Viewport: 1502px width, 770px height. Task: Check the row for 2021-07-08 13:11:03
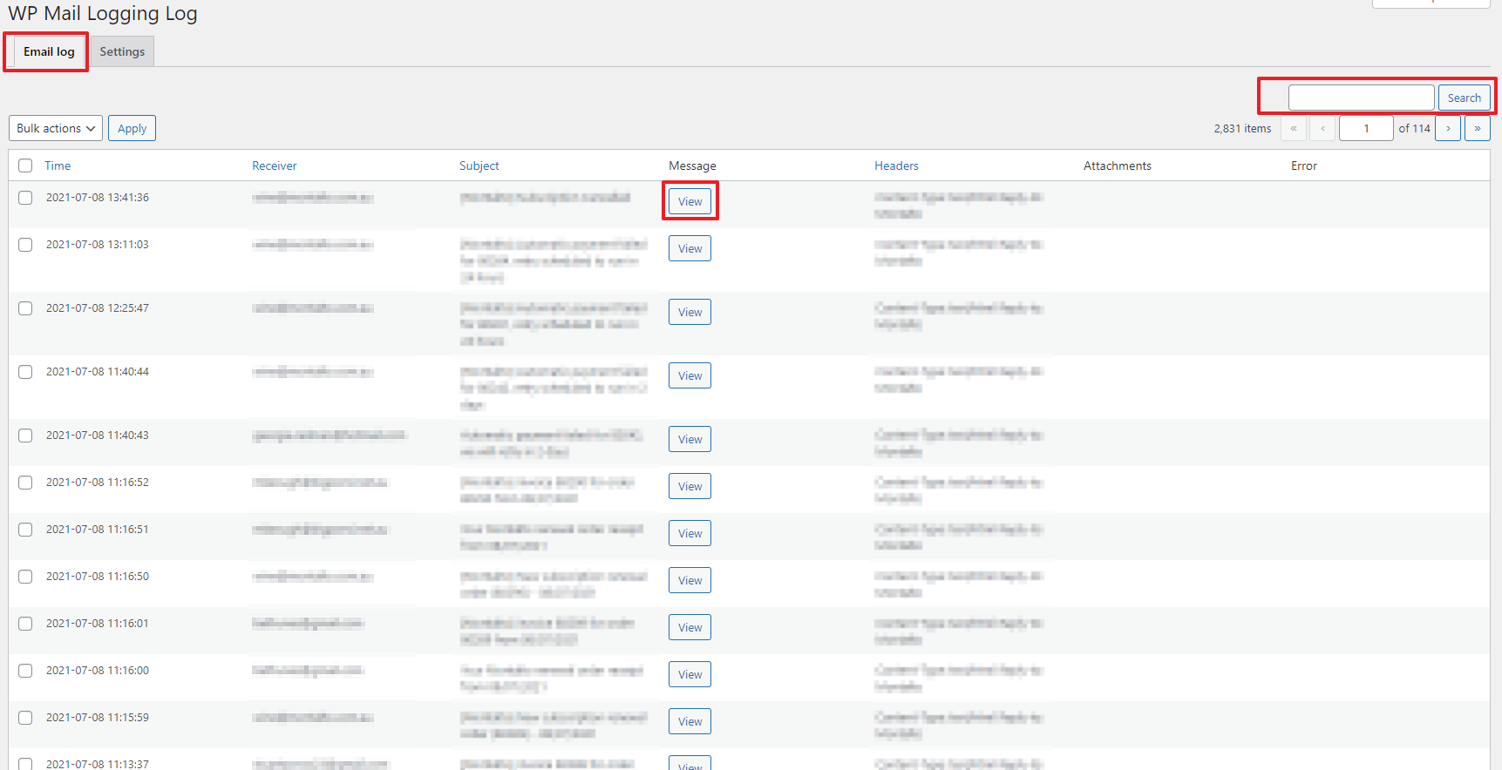pyautogui.click(x=25, y=245)
